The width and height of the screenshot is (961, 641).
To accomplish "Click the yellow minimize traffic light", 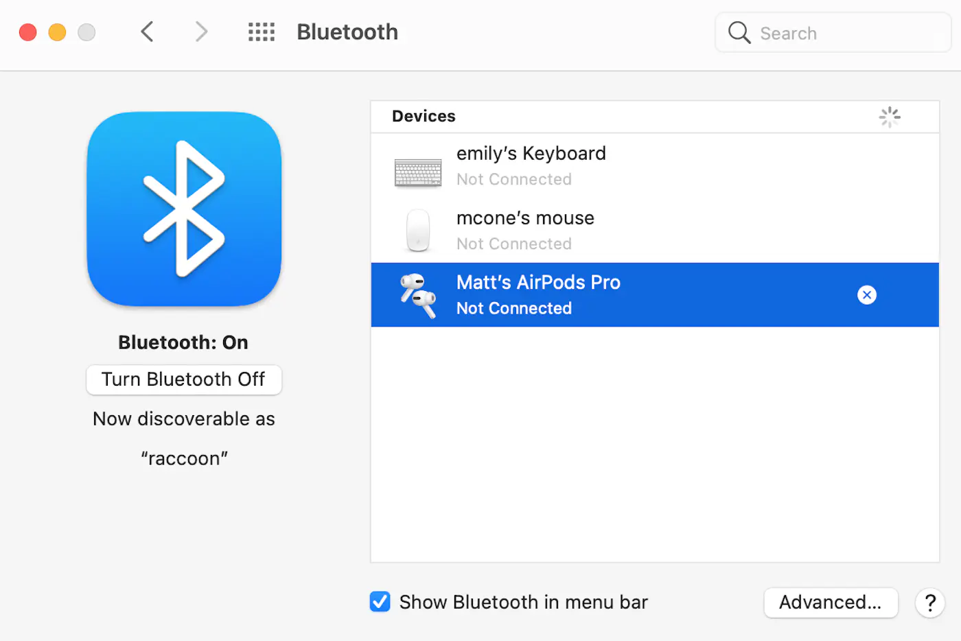I will click(x=57, y=32).
